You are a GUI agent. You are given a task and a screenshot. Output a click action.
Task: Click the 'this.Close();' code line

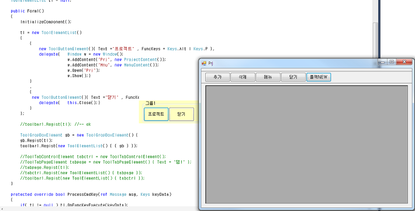84,103
